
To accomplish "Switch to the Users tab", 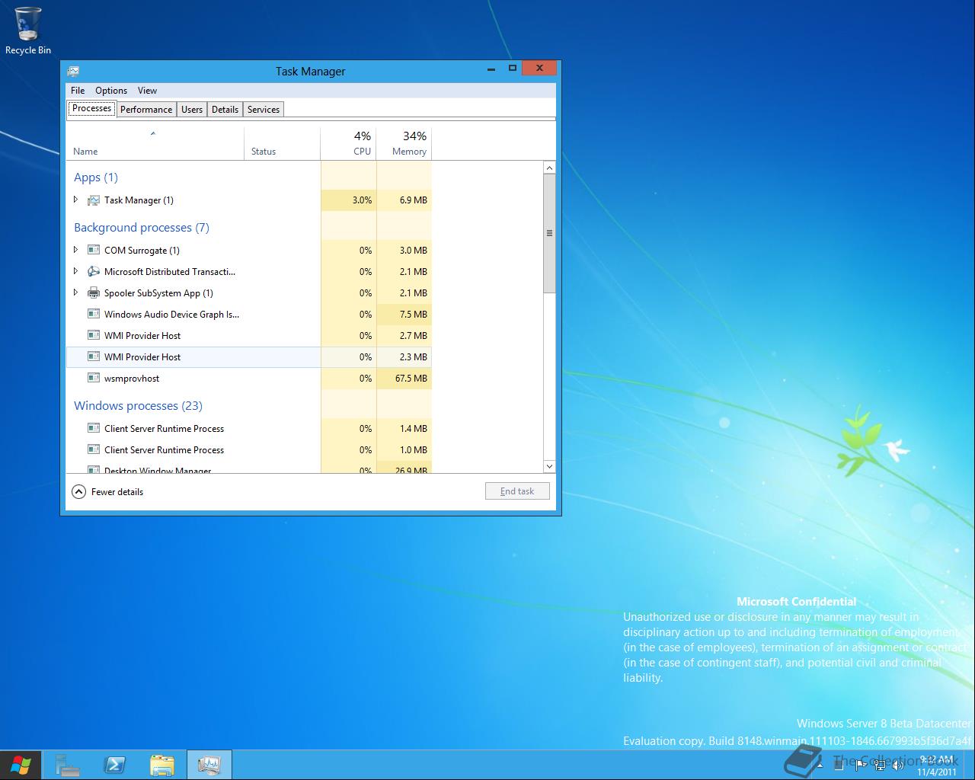I will click(192, 110).
